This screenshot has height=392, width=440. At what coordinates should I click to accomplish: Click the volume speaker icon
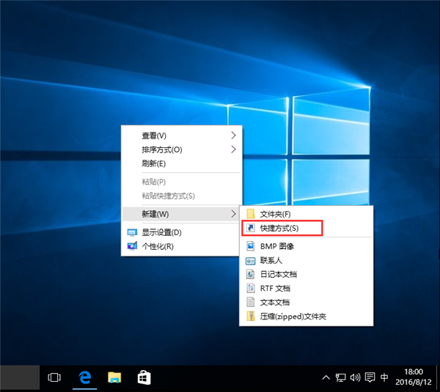(355, 377)
